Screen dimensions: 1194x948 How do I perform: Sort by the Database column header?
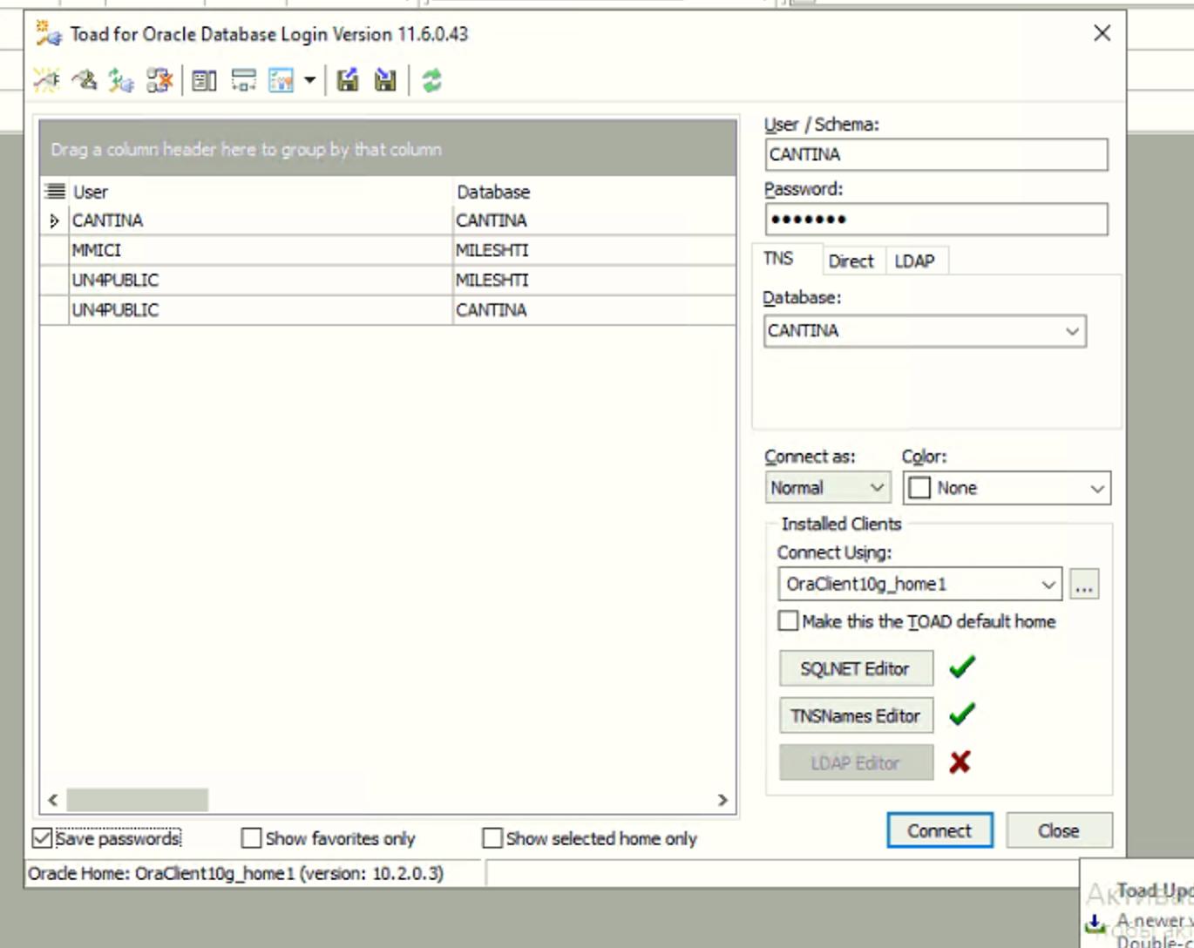pyautogui.click(x=594, y=191)
